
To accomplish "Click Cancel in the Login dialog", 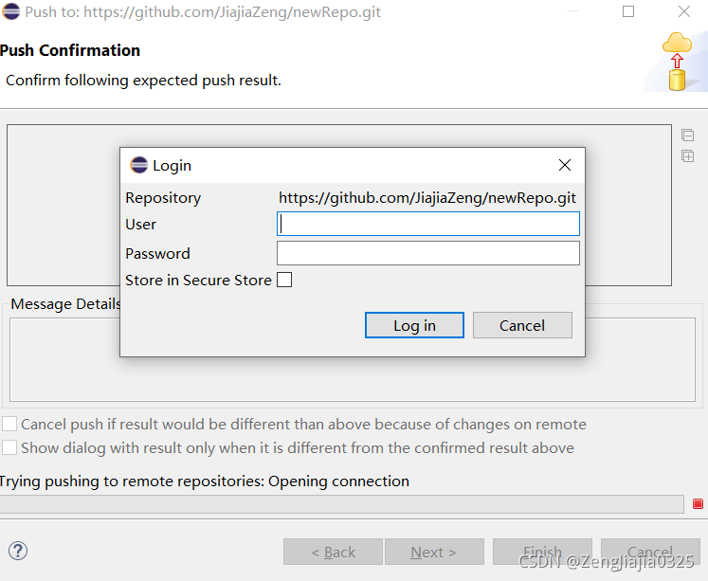I will pos(522,325).
